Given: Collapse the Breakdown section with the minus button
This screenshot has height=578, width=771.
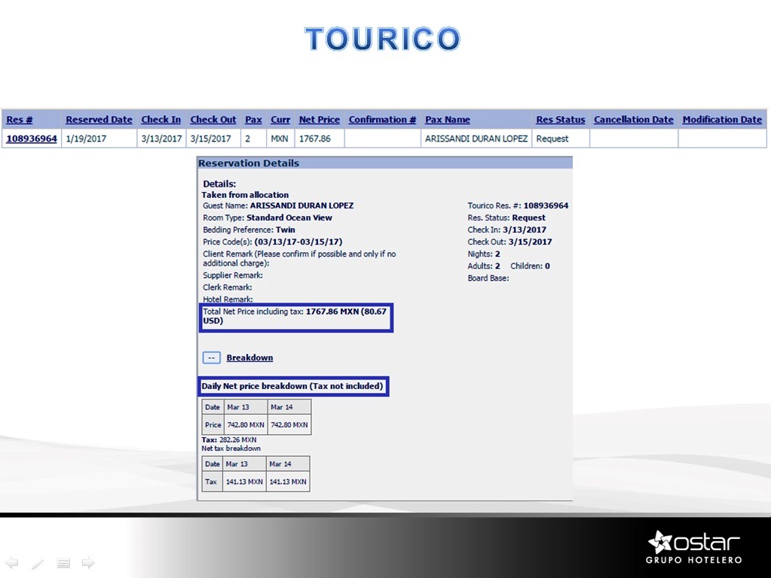Looking at the screenshot, I should (x=211, y=358).
